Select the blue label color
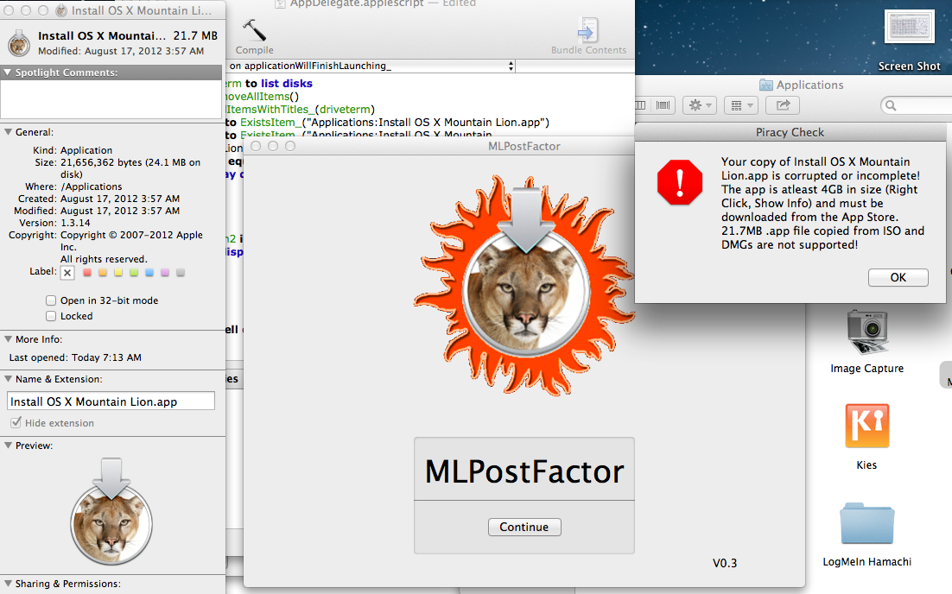952x594 pixels. (149, 273)
